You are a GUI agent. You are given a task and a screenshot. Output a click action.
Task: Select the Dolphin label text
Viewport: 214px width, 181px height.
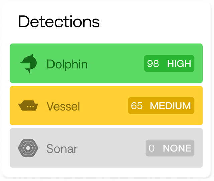(x=67, y=64)
